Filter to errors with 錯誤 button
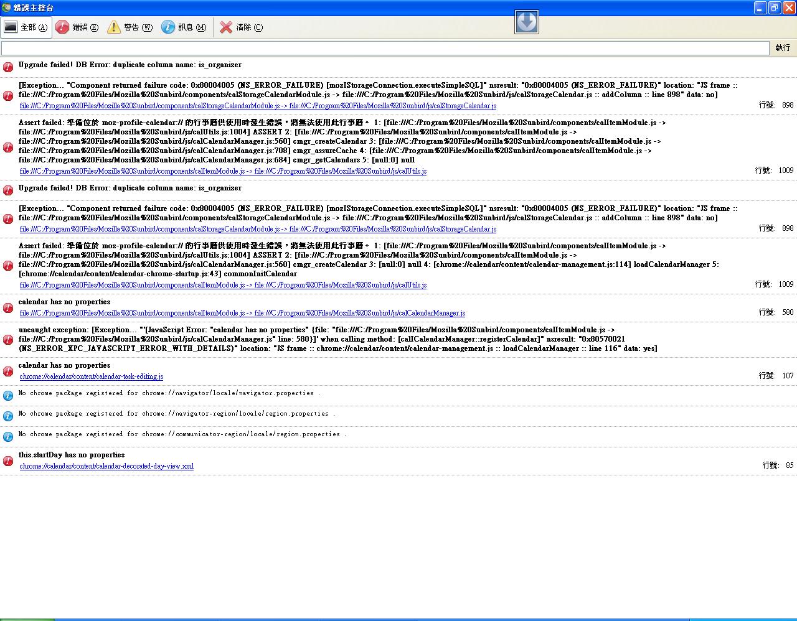 (77, 27)
